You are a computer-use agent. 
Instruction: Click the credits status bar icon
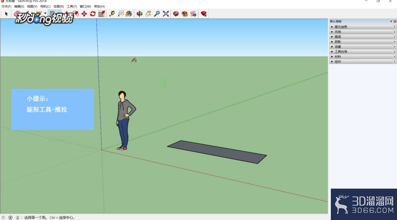click(10, 218)
